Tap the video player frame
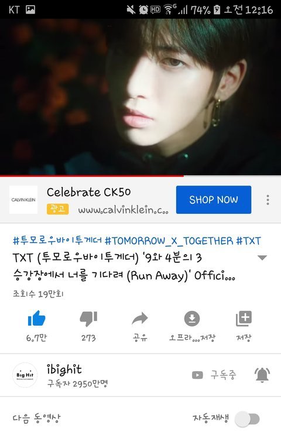Viewport: 281px width, 435px height. [x=140, y=97]
